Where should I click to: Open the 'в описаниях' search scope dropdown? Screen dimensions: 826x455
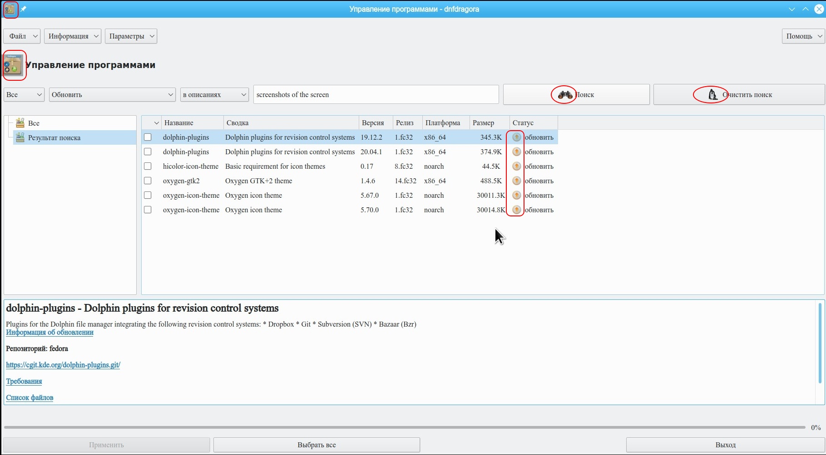pos(214,95)
